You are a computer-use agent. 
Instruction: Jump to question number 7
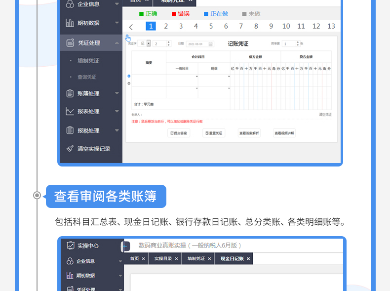tap(241, 26)
